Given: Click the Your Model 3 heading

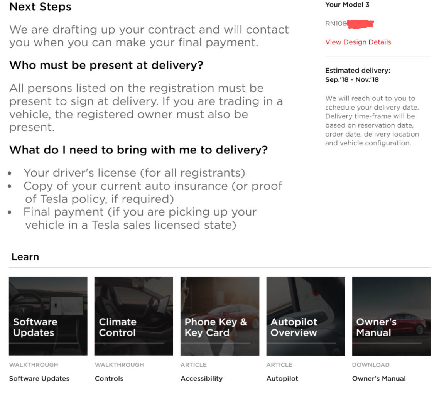Looking at the screenshot, I should (x=347, y=5).
